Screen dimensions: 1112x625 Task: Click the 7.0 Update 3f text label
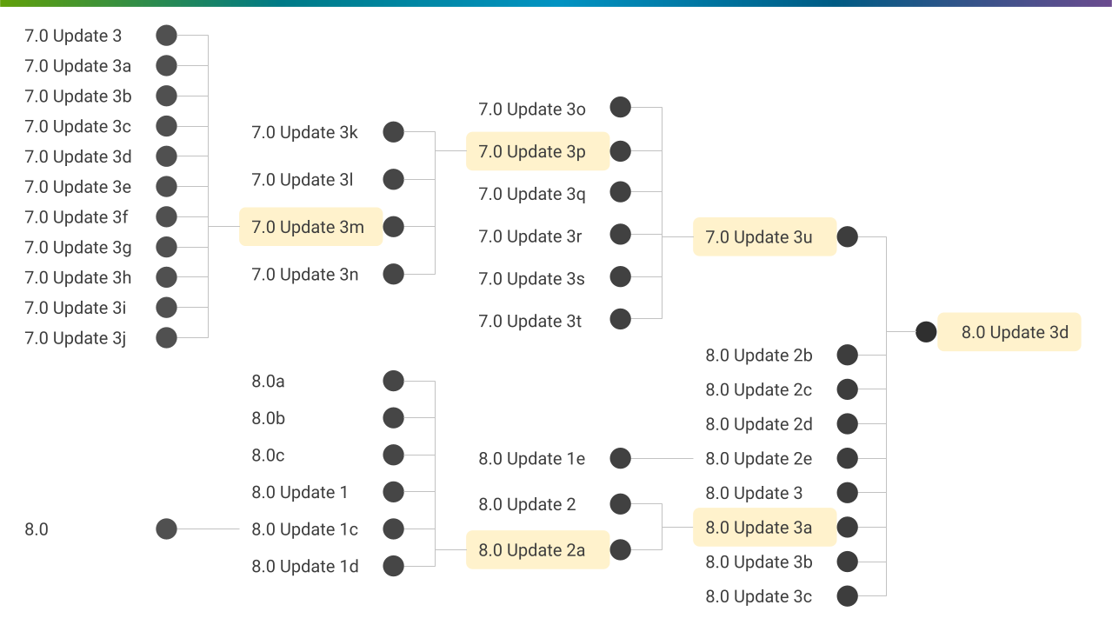pos(77,217)
